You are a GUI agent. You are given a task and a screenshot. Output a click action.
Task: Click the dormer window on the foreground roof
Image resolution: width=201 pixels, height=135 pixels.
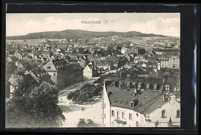pyautogui.click(x=132, y=104)
